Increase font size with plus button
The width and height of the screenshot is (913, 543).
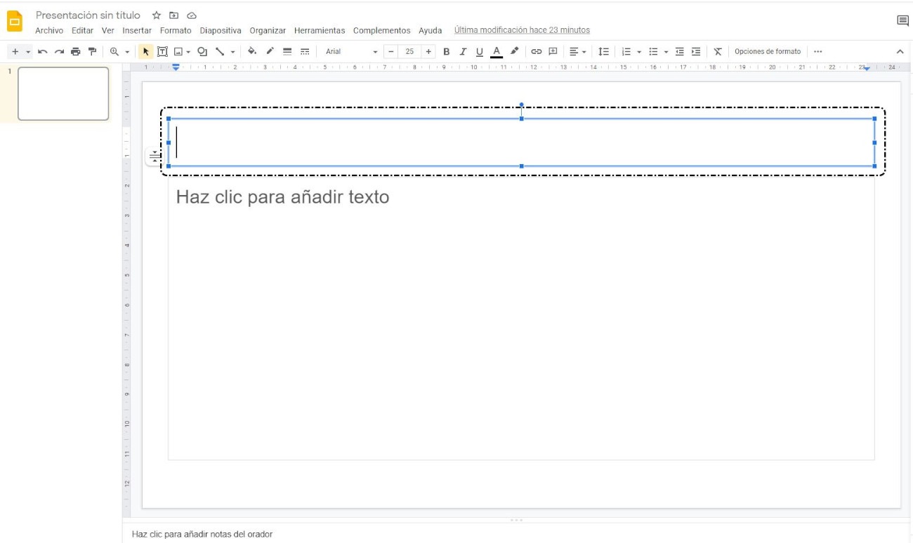(x=428, y=52)
